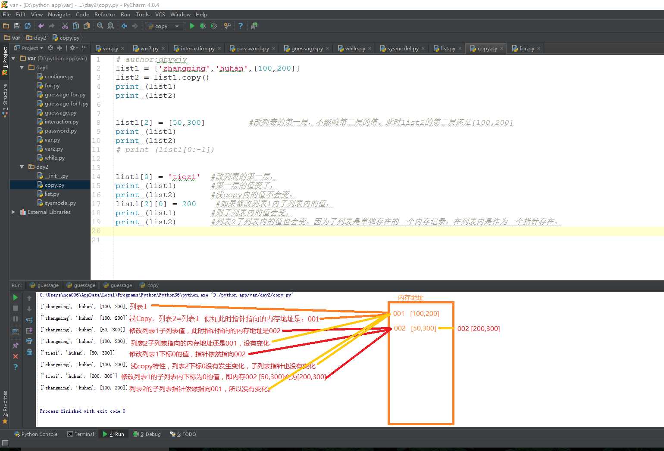The width and height of the screenshot is (664, 451).
Task: Open the VCS menu
Action: [x=160, y=14]
